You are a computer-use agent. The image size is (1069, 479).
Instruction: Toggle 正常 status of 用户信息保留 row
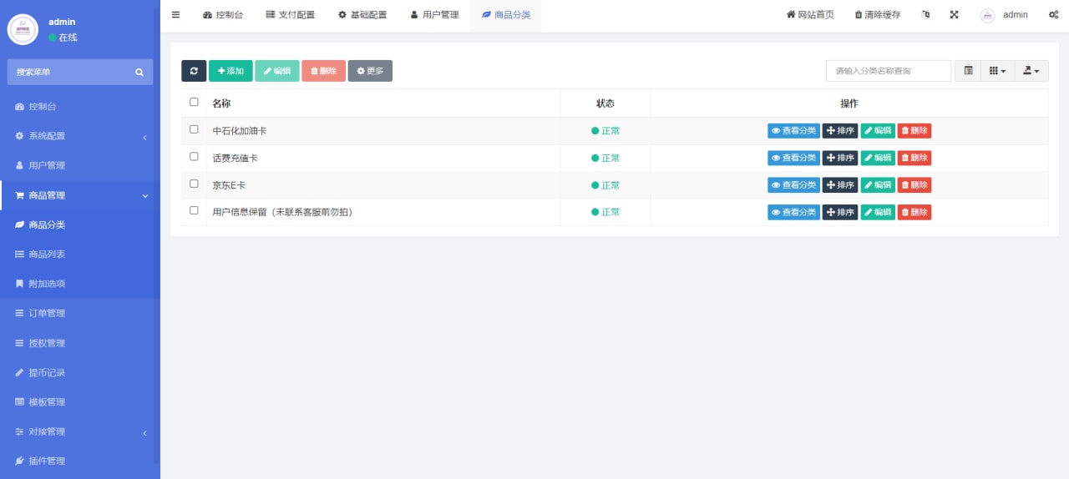click(605, 212)
